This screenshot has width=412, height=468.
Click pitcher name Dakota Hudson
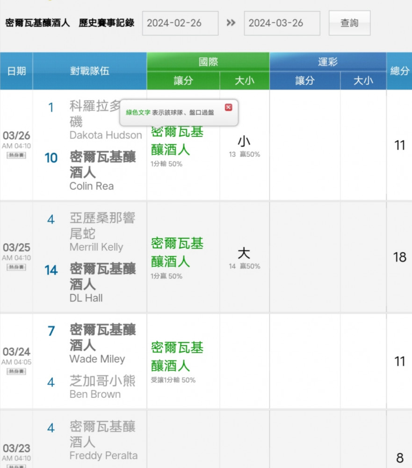pyautogui.click(x=106, y=135)
